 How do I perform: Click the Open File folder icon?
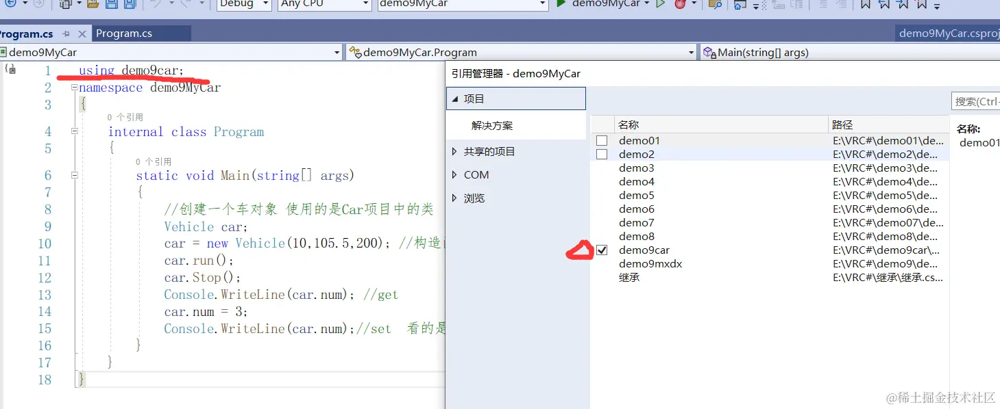coord(93,3)
